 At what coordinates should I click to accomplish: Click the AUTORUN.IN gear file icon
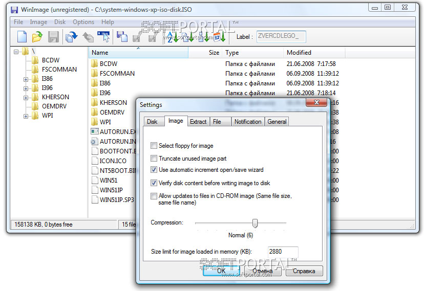click(x=94, y=141)
